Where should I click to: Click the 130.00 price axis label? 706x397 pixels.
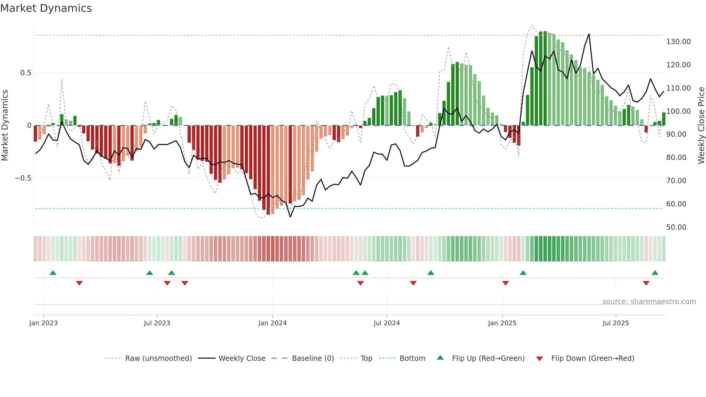coord(679,42)
